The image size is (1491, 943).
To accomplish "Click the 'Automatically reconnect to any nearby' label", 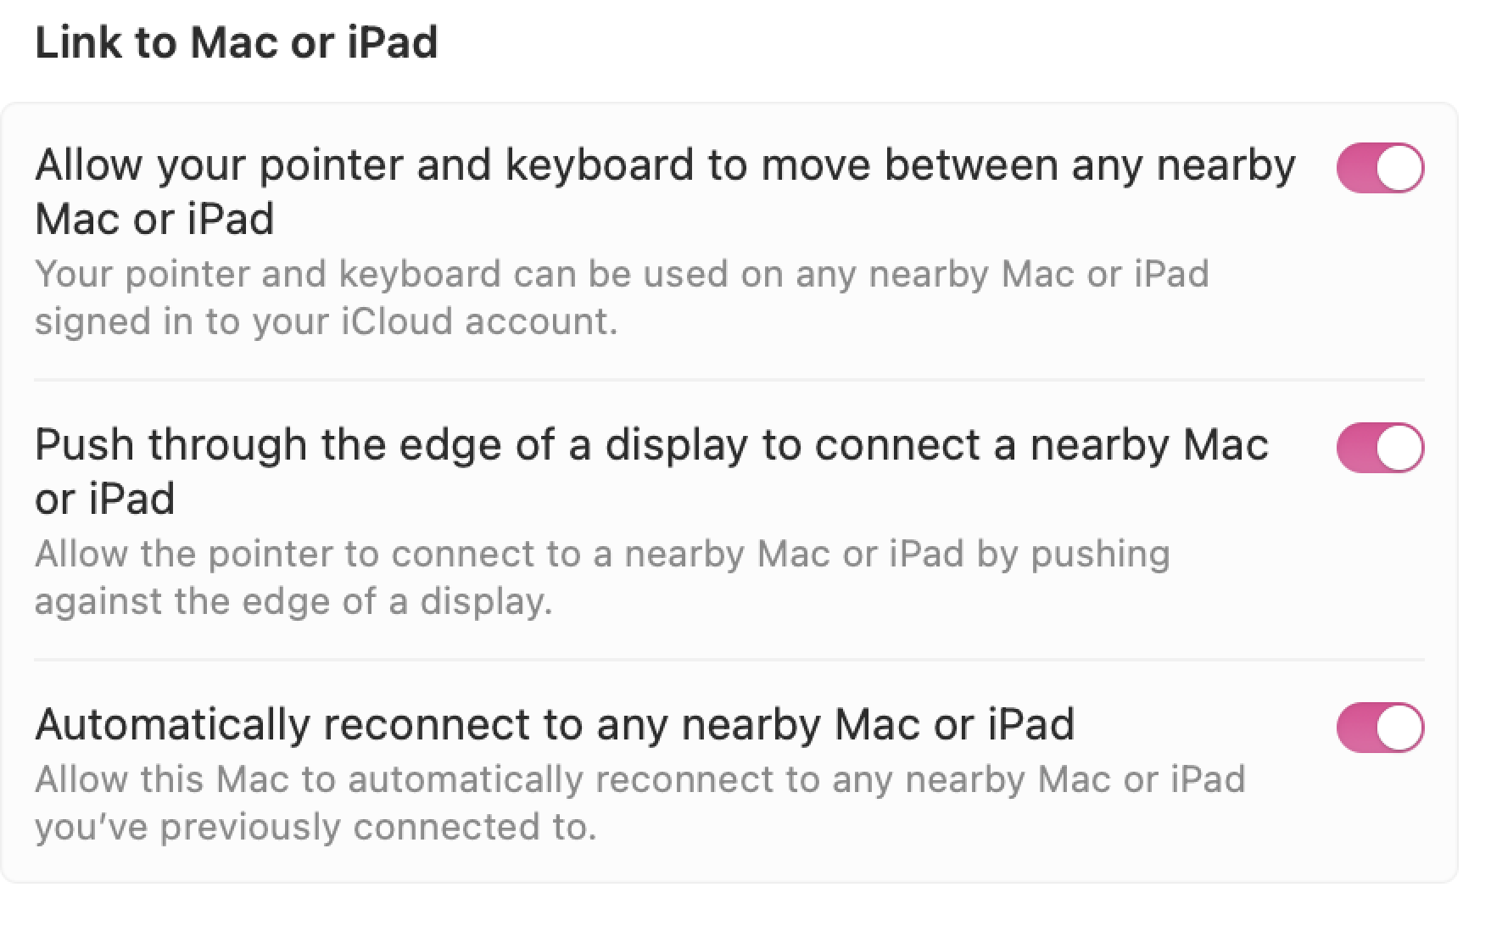I will click(555, 725).
